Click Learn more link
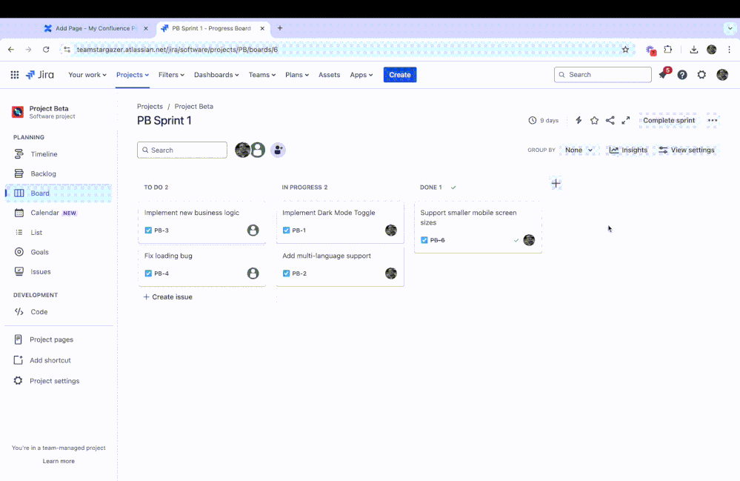This screenshot has width=740, height=481. 59,461
